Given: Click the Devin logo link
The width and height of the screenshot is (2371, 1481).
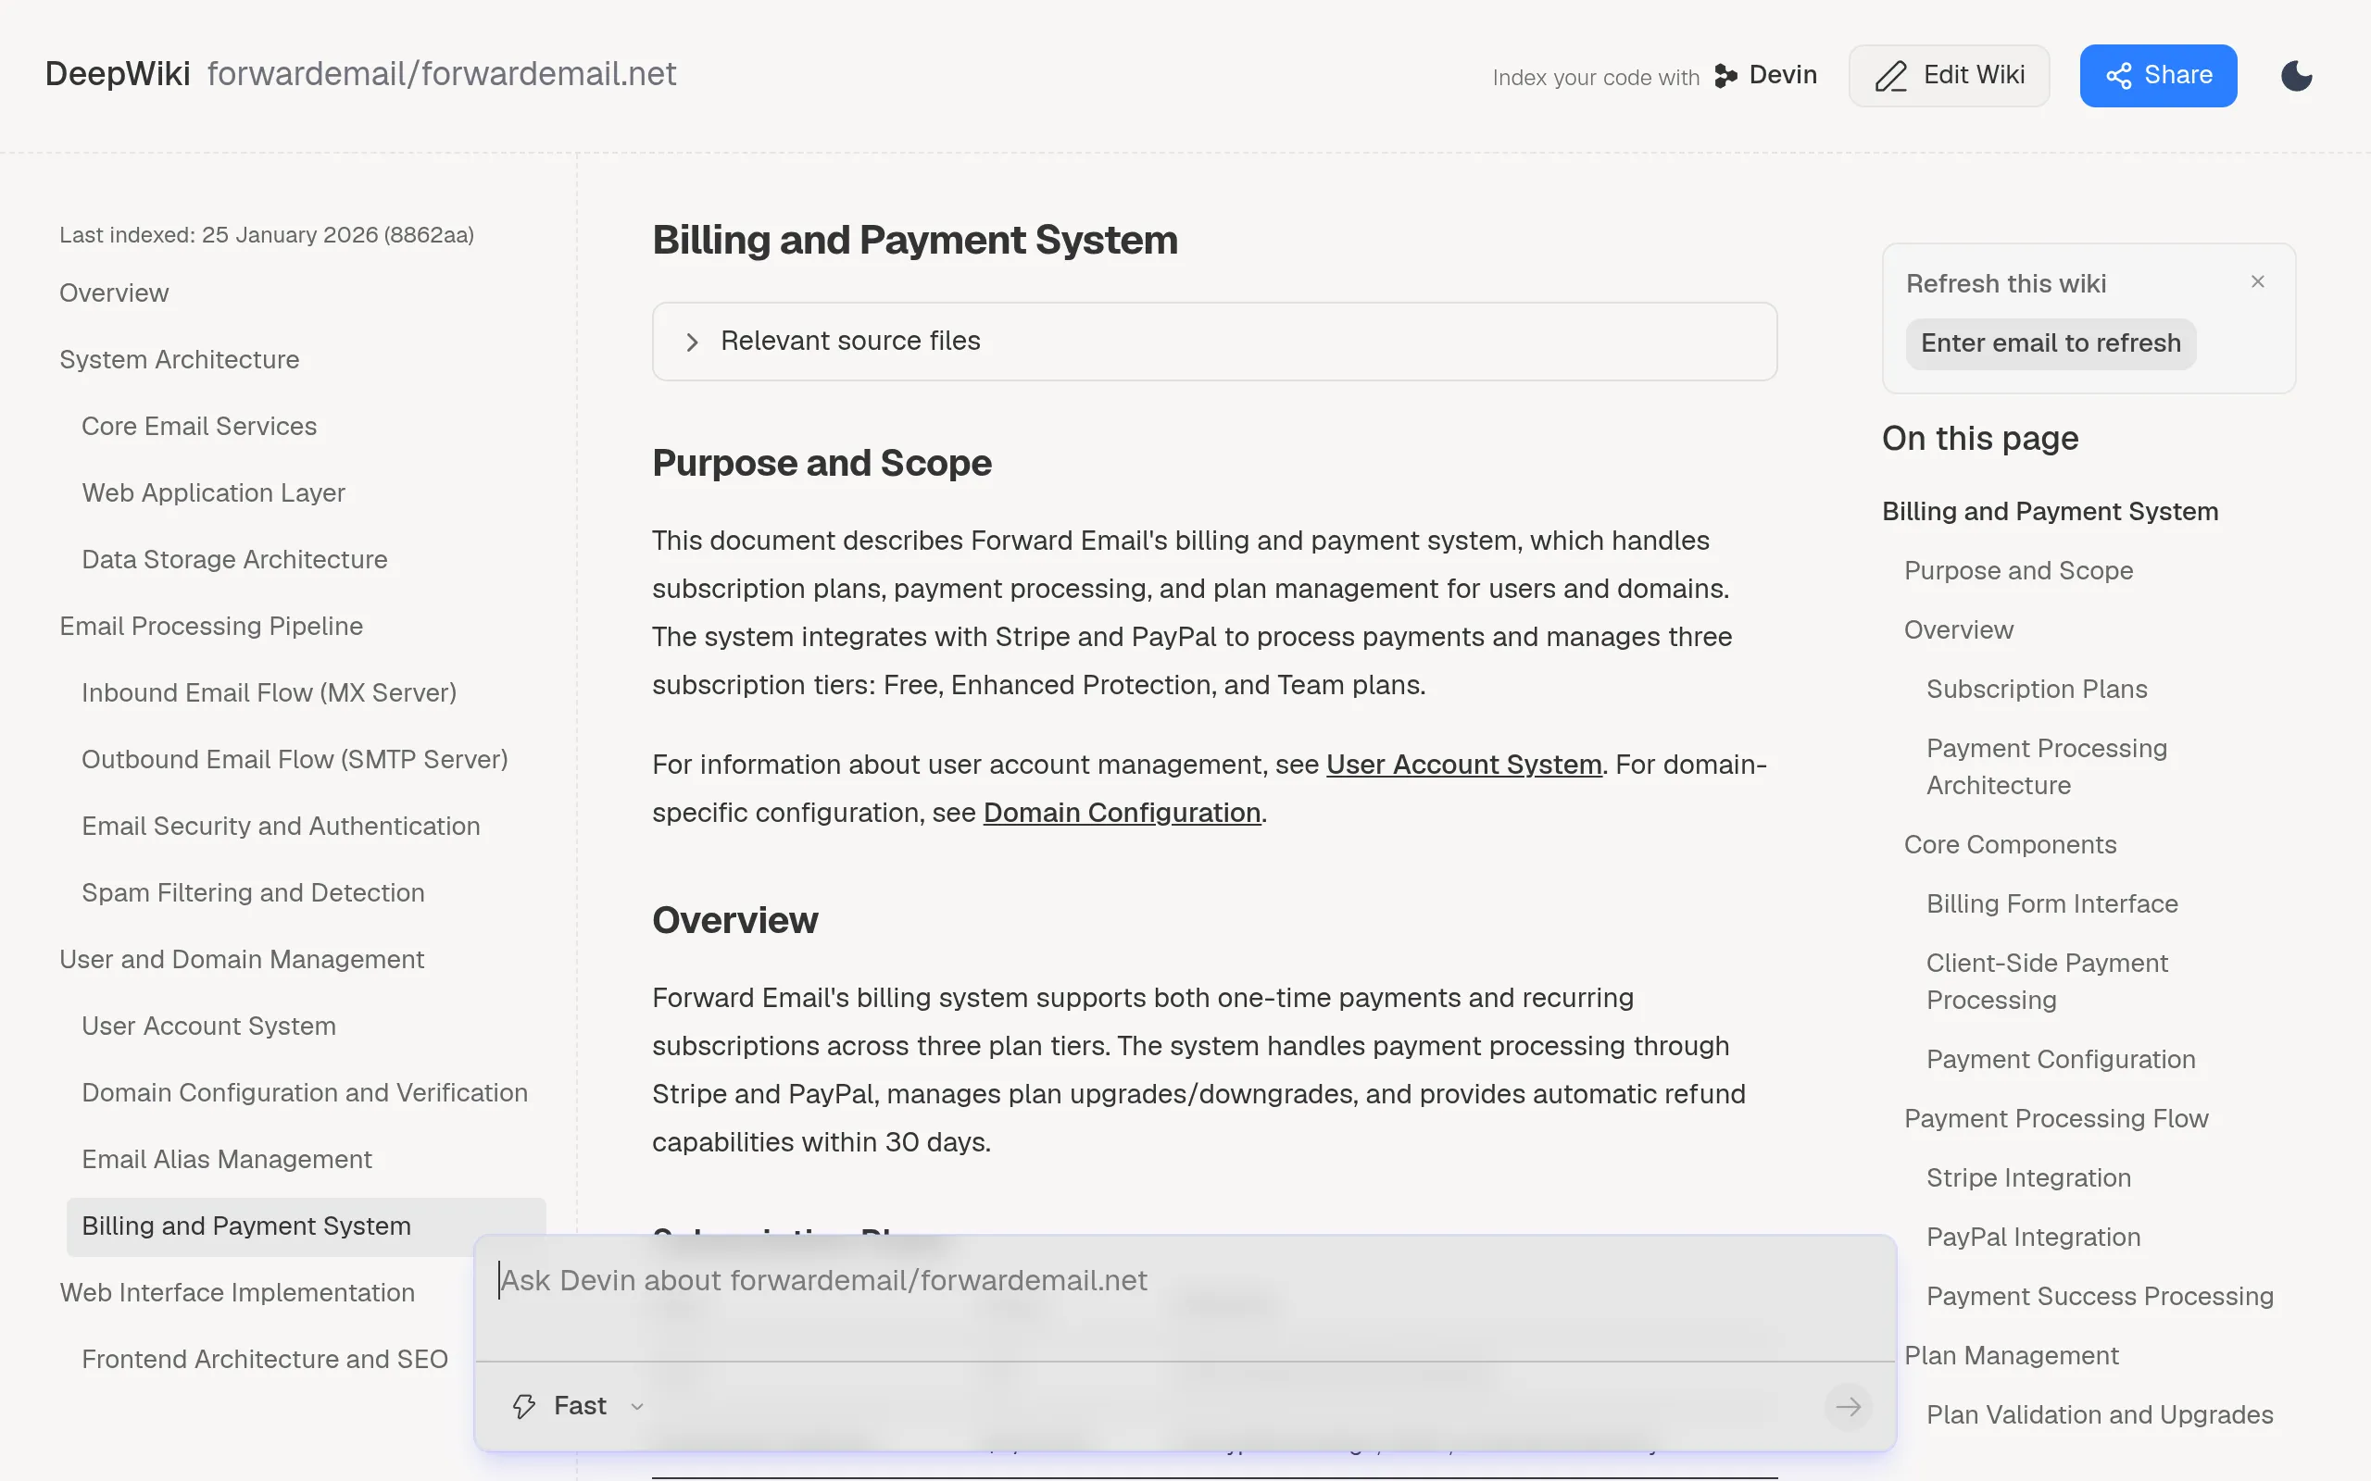Looking at the screenshot, I should [1765, 75].
